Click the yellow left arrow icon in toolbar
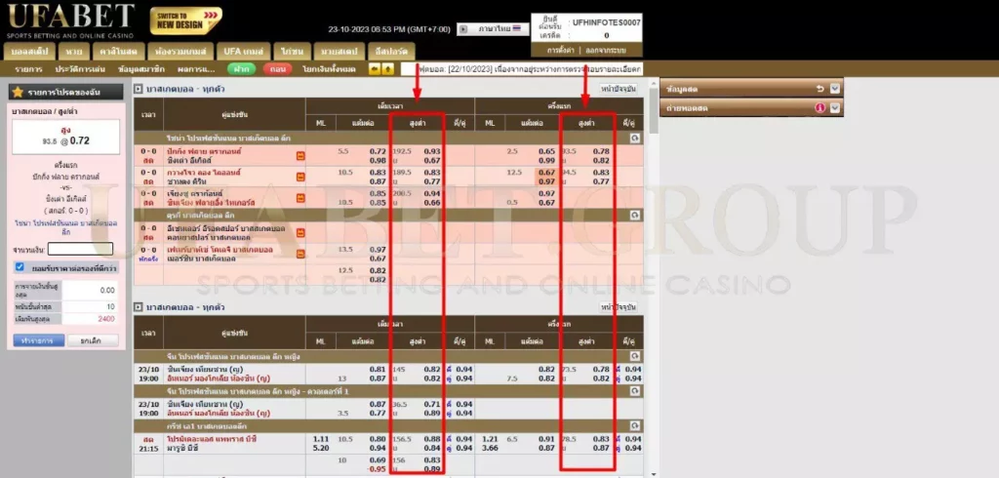Viewport: 999px width, 478px height. point(375,70)
